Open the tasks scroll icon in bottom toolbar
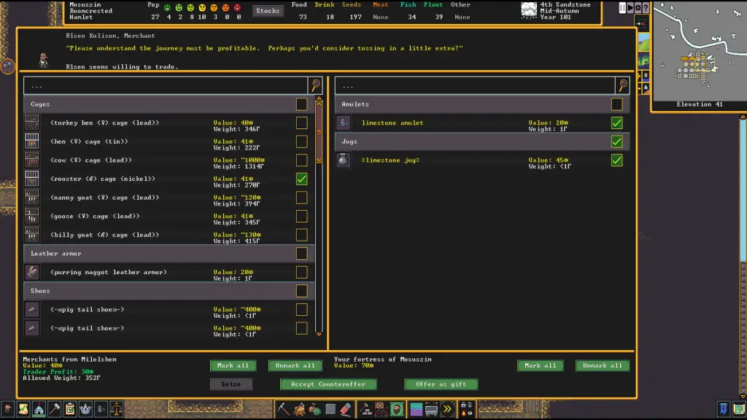 [23, 409]
